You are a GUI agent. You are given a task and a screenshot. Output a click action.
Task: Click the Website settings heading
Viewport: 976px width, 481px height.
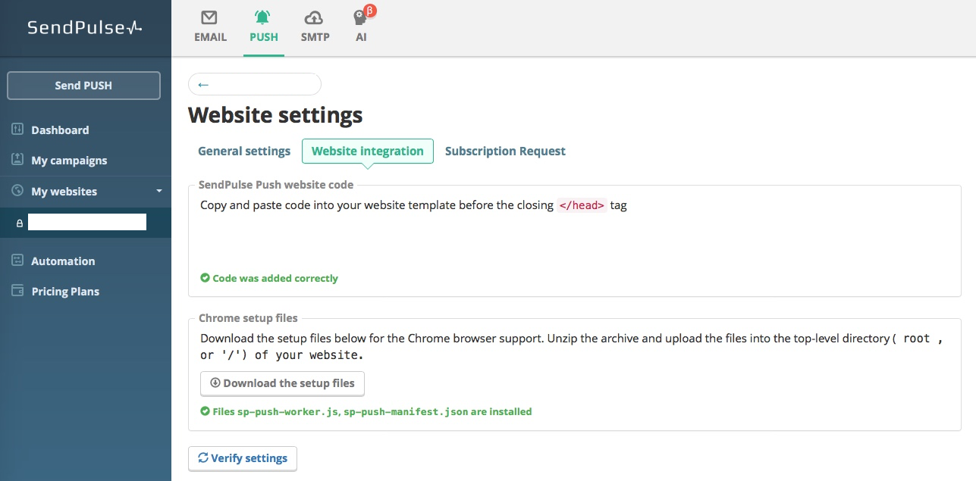[x=275, y=115]
